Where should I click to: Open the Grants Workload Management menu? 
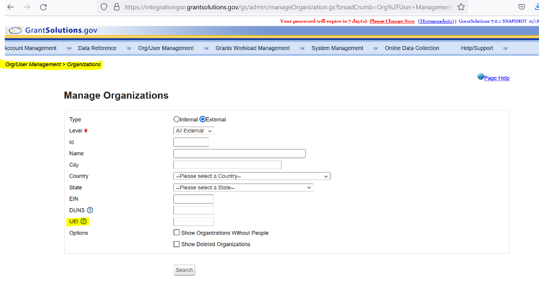click(252, 48)
